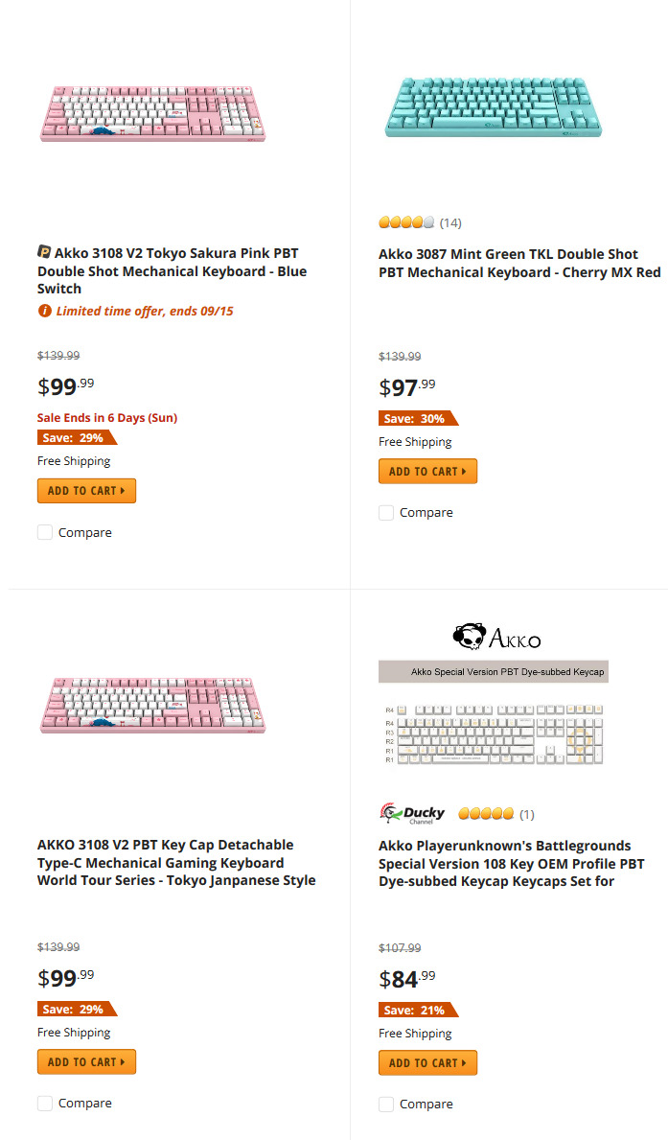Open AKKO 3108 V2 World Tour Tokyo link

[x=176, y=862]
